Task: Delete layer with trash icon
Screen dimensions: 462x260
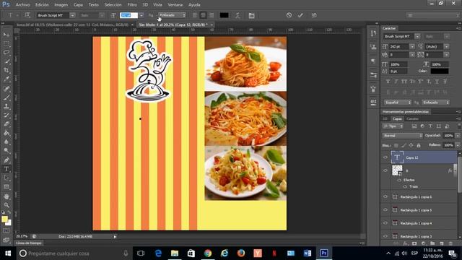Action: (x=450, y=243)
